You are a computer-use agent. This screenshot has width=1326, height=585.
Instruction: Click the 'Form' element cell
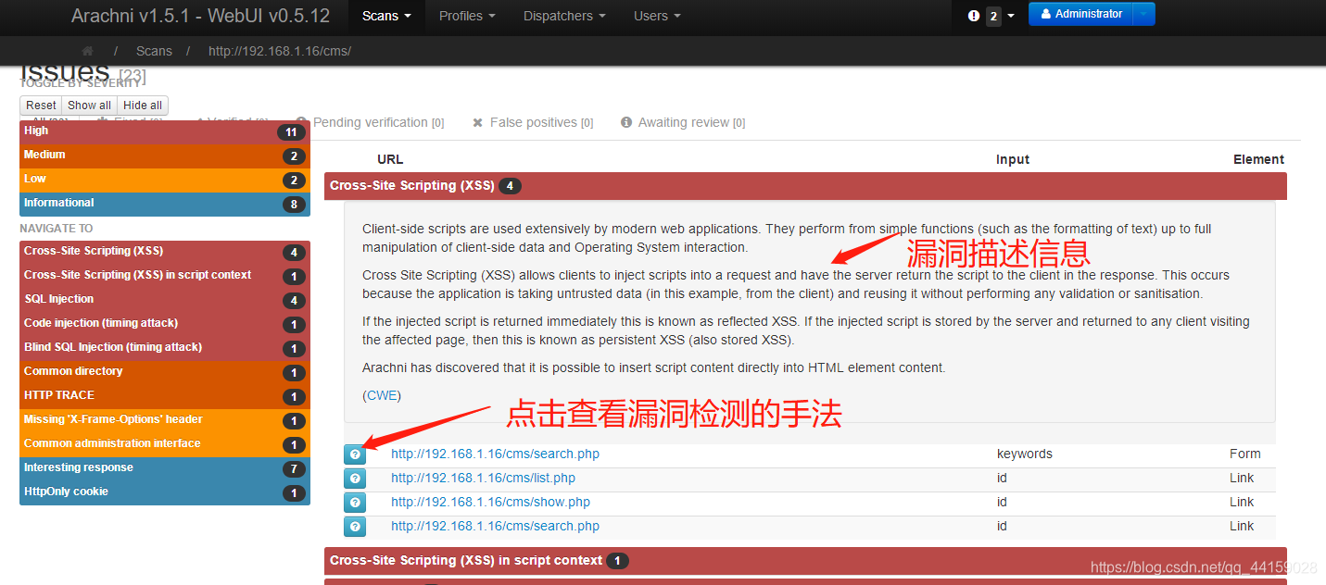(x=1245, y=454)
